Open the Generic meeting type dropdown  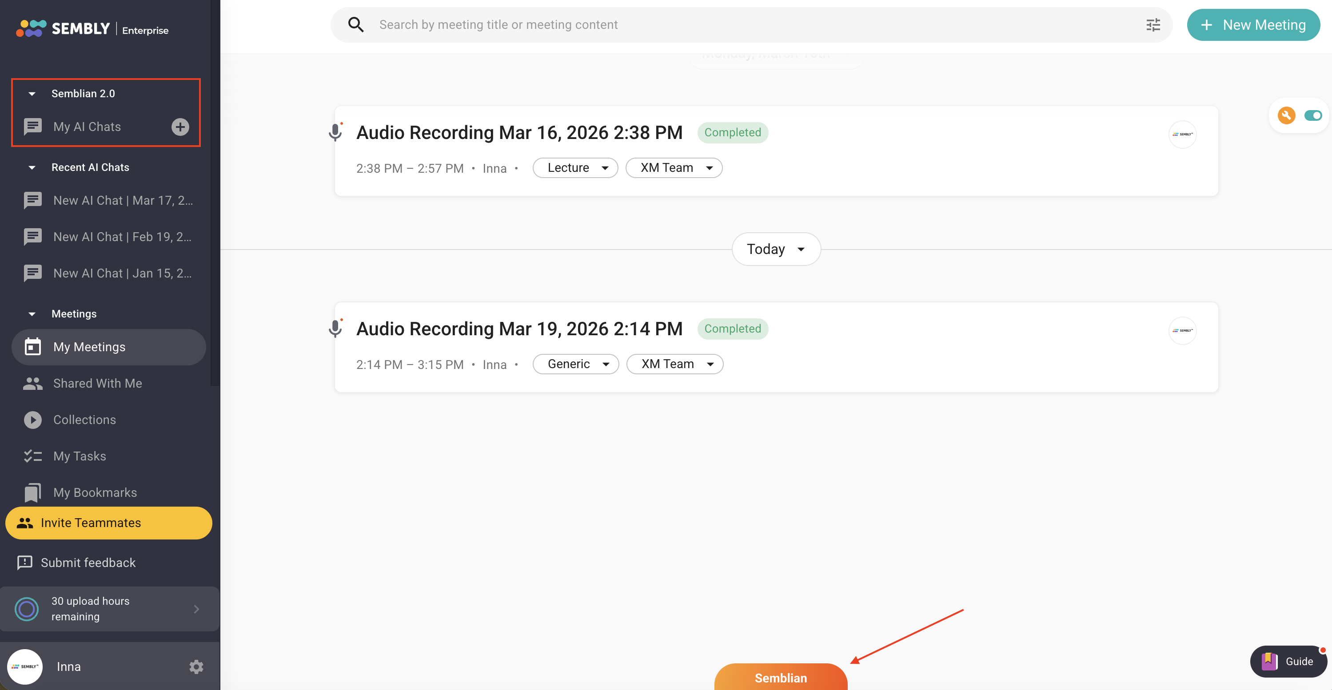coord(575,364)
